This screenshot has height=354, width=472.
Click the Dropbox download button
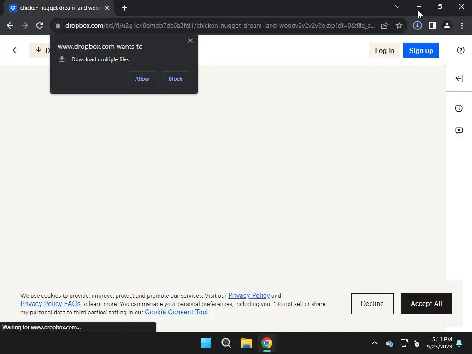[x=40, y=51]
